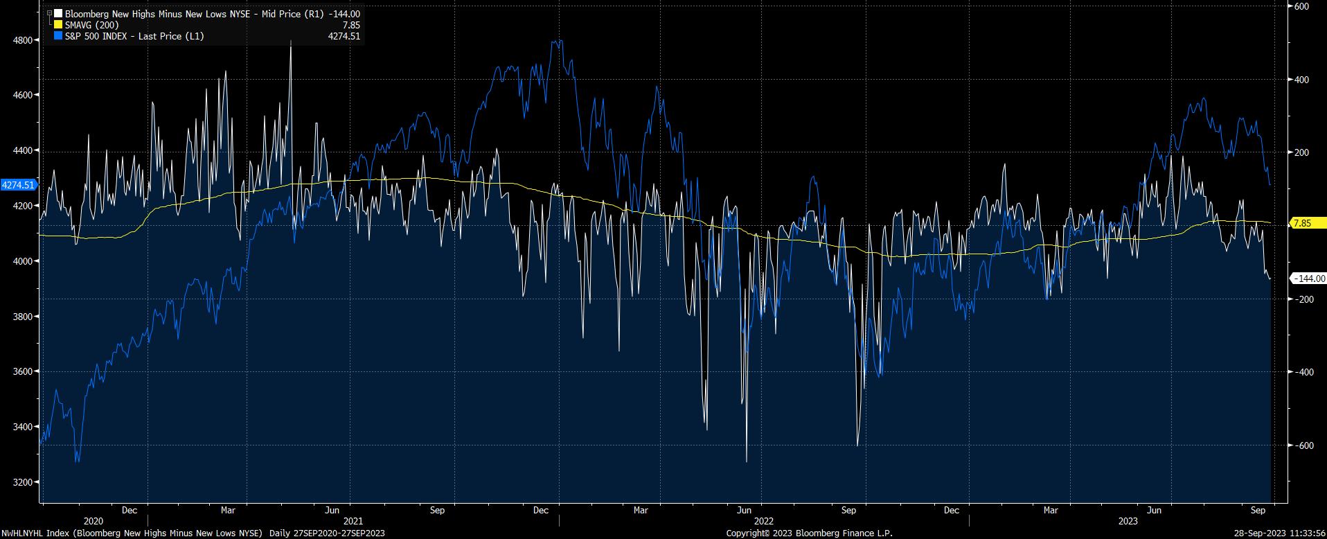1327x539 pixels.
Task: Select Bloomberg New Highs Minus New Lows legend label
Action: [x=194, y=14]
